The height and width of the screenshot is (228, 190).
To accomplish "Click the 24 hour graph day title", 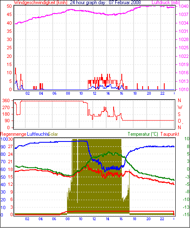I will click(105, 2).
